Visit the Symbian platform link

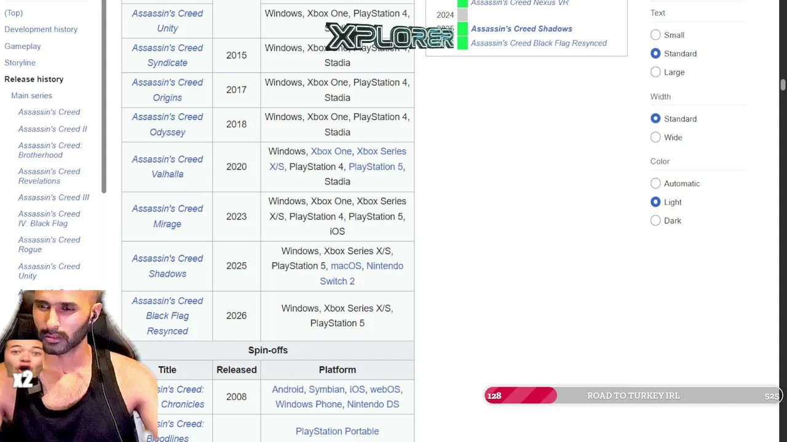tap(326, 389)
